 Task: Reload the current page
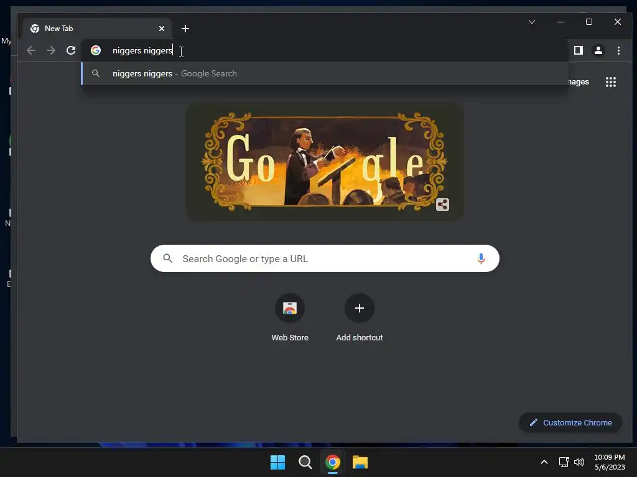pyautogui.click(x=71, y=50)
